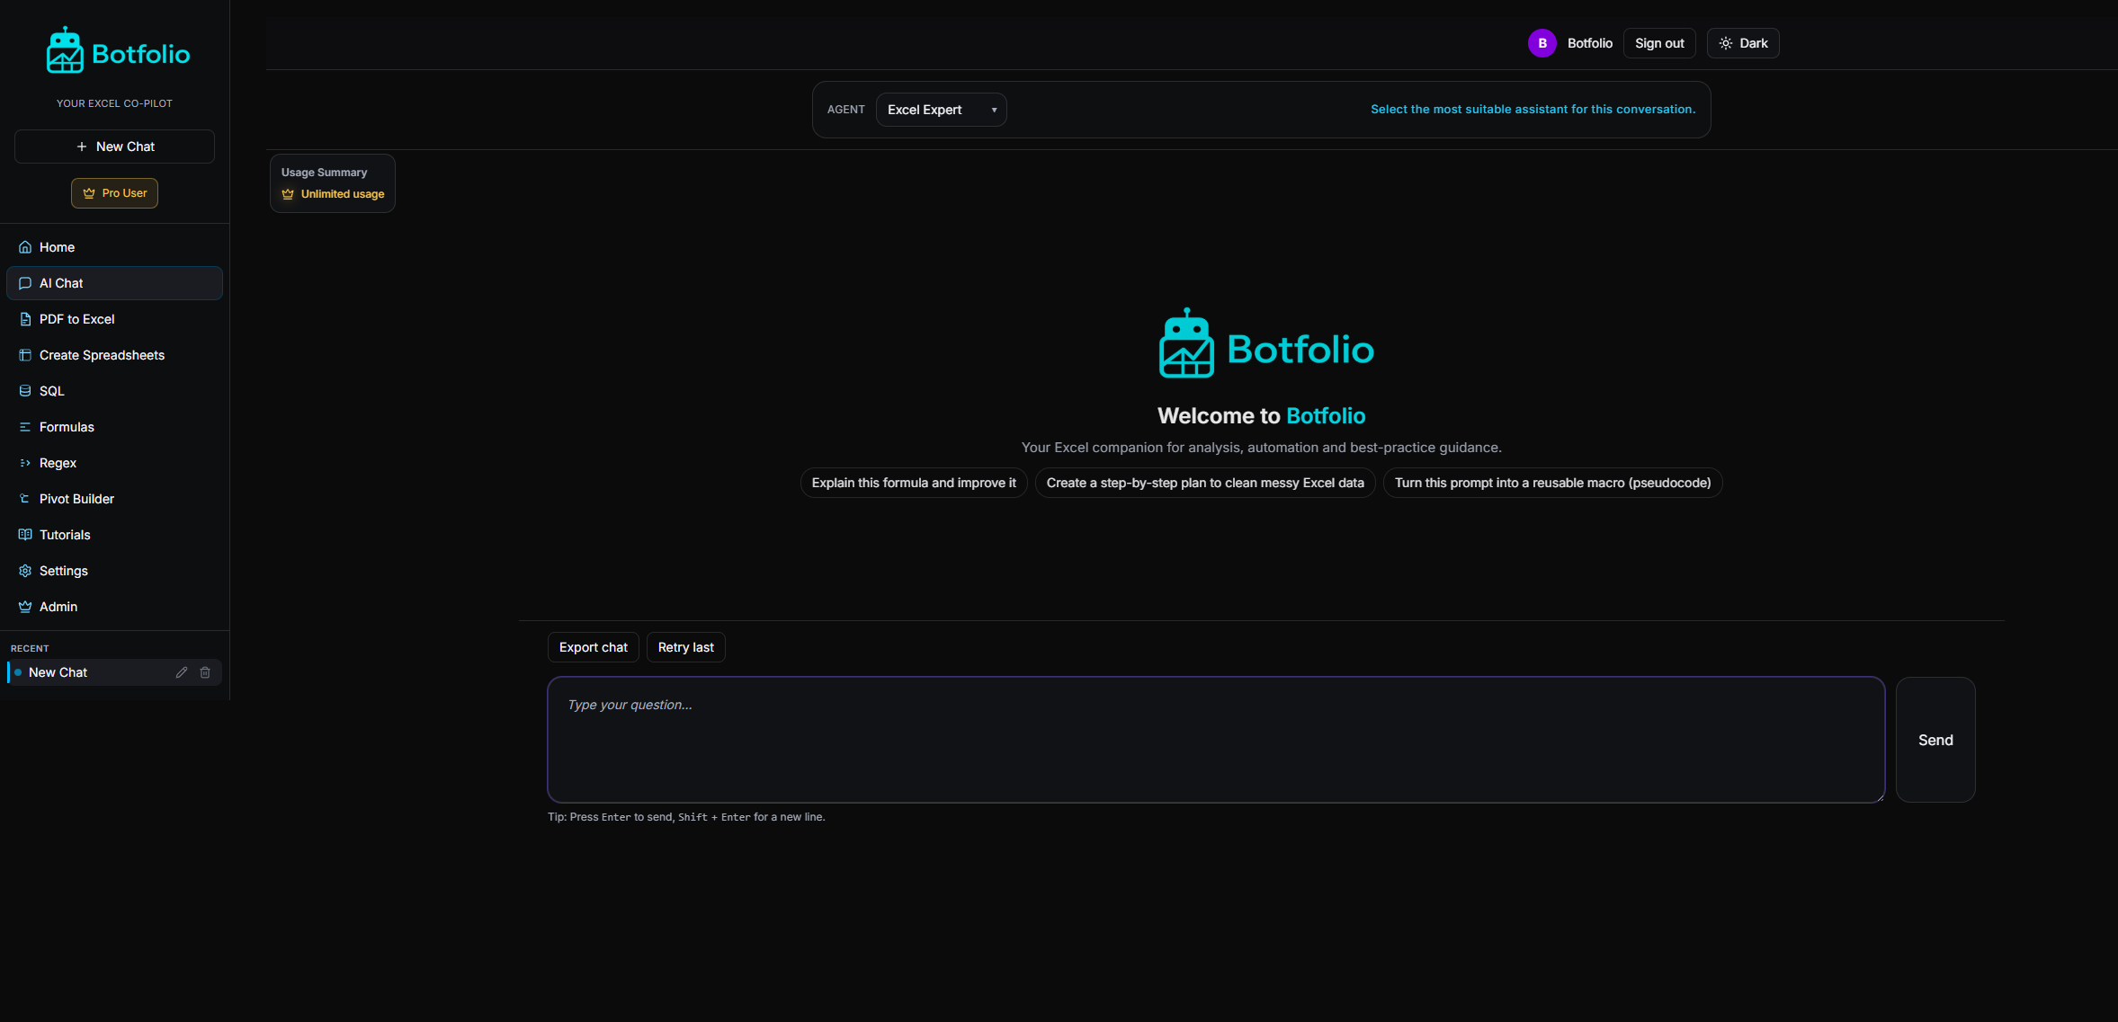Click the Export chat button

coord(593,646)
